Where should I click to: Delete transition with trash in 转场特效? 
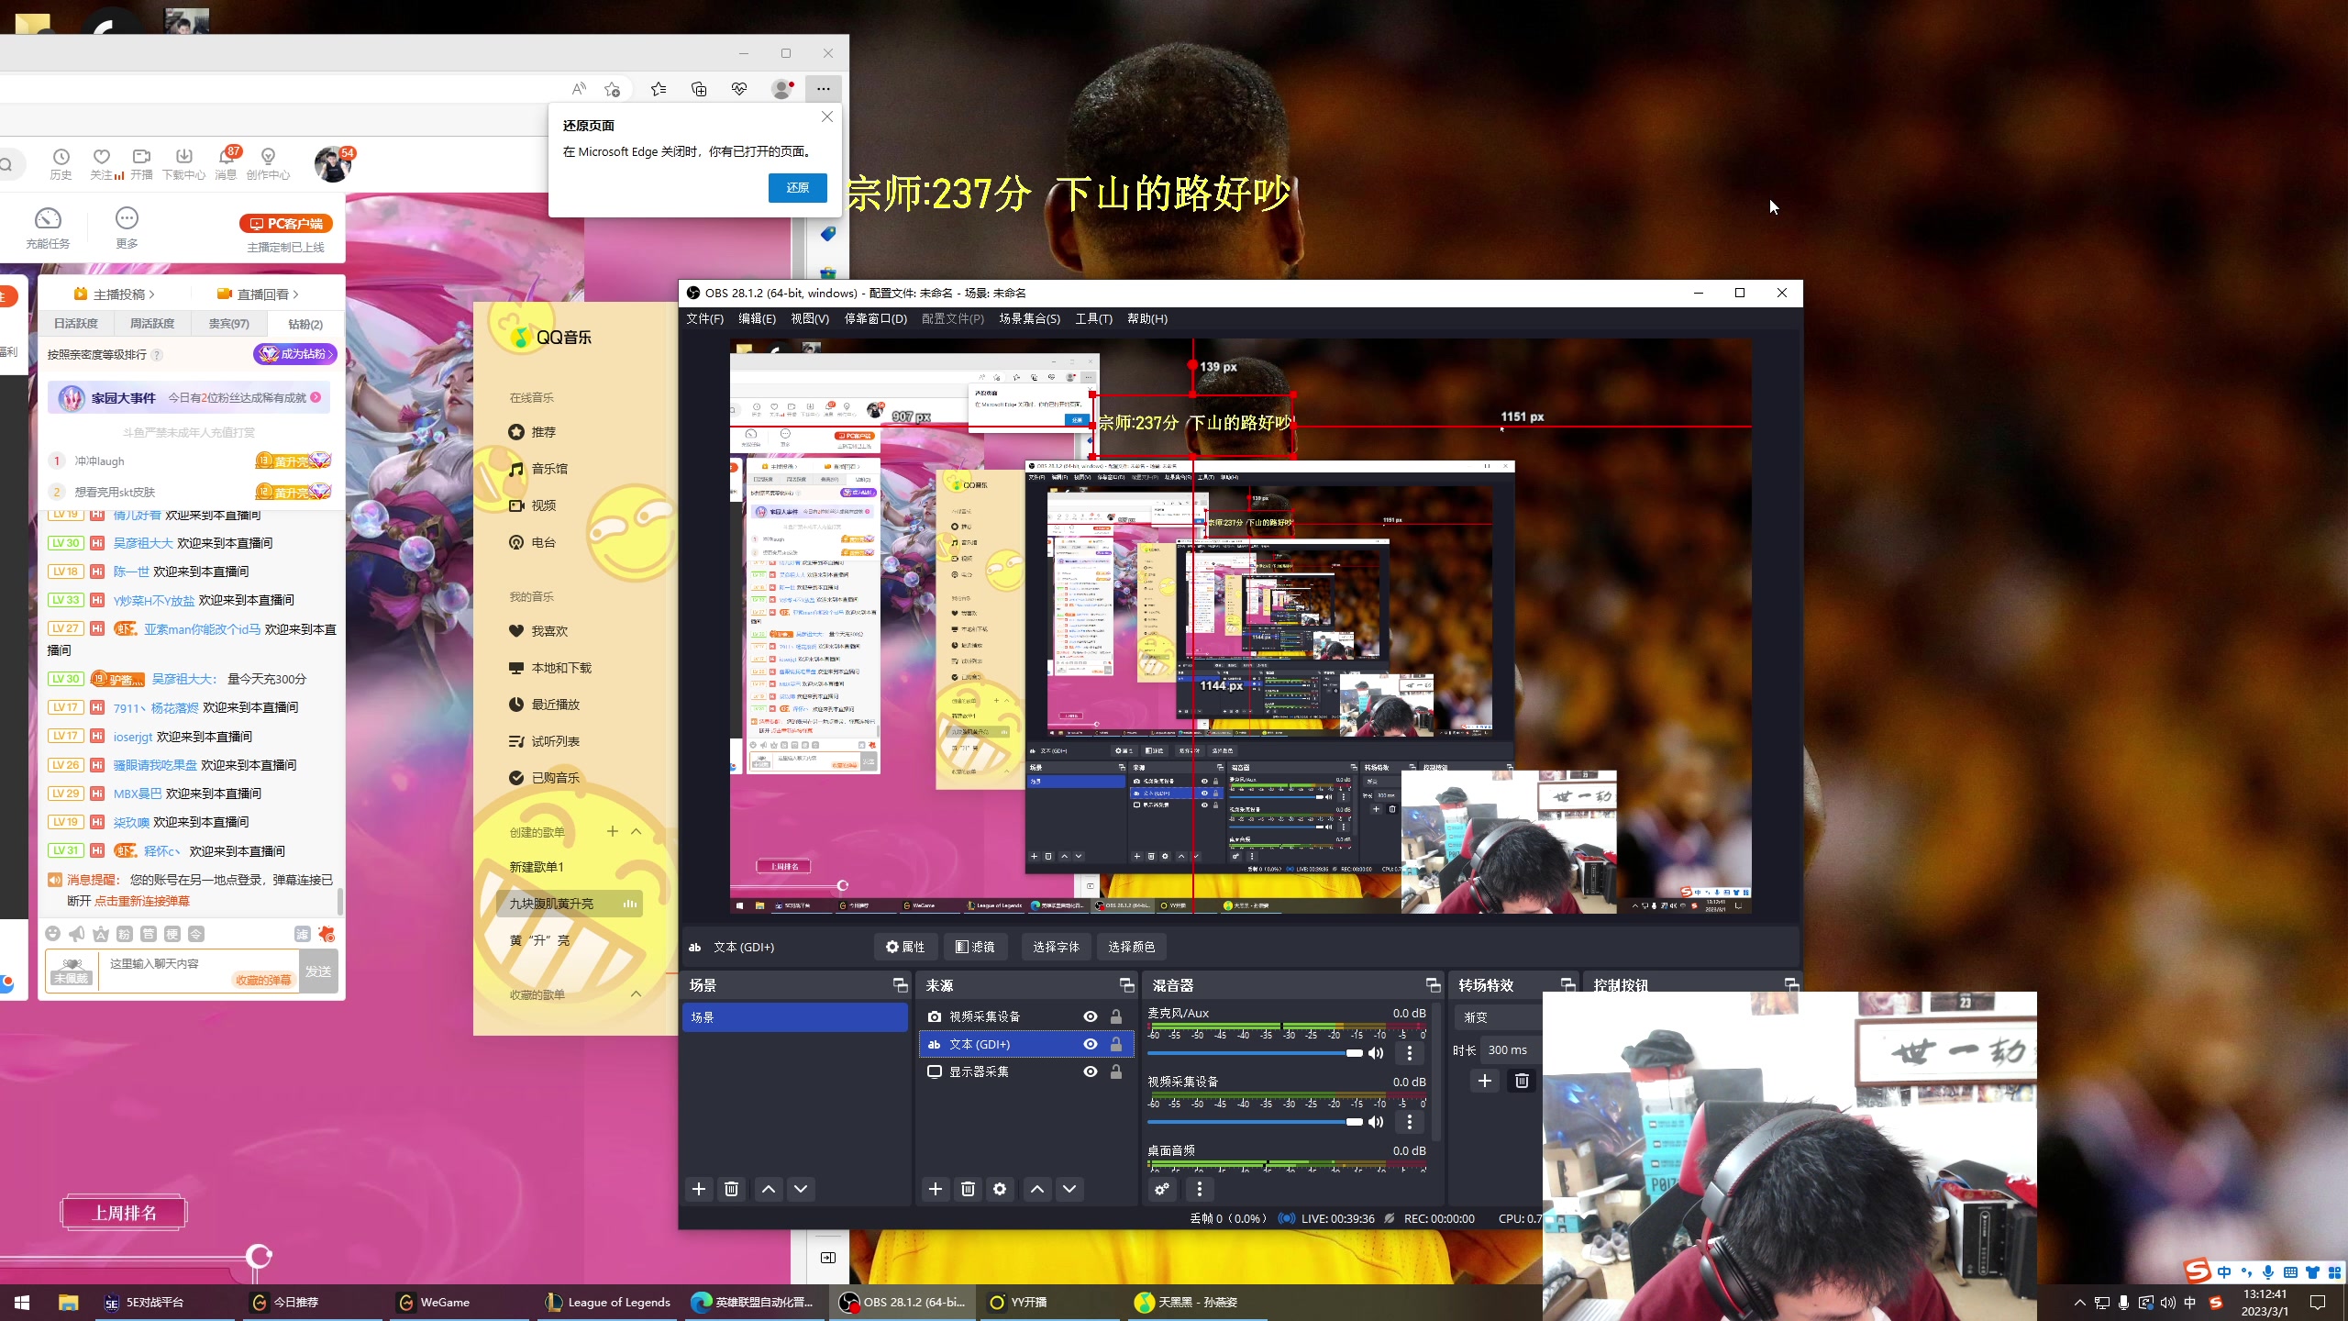click(1522, 1081)
